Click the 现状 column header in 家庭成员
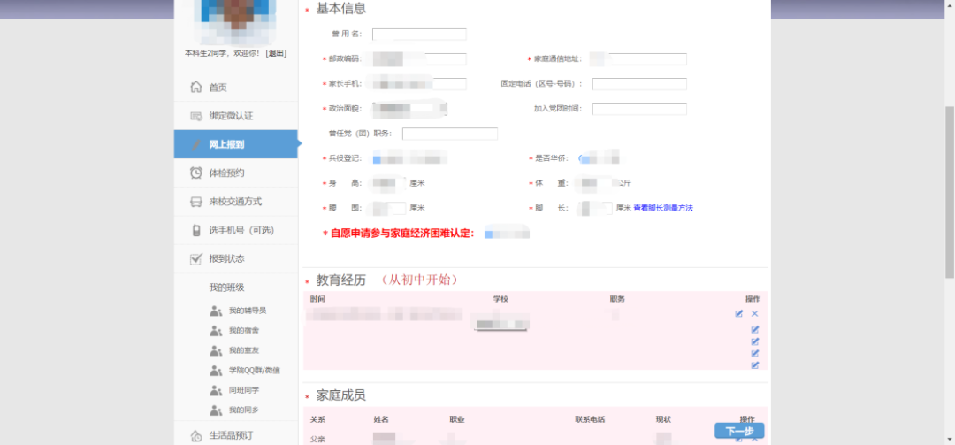The height and width of the screenshot is (445, 955). point(663,419)
